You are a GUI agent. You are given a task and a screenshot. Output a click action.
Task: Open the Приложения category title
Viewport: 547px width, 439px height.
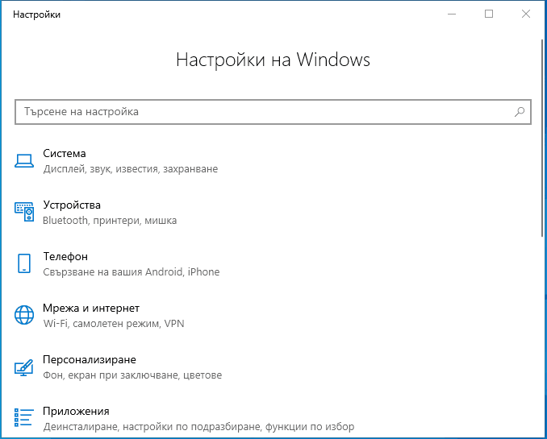76,411
